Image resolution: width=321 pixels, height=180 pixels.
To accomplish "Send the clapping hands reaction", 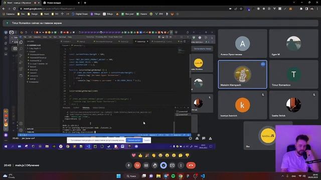I will [x=154, y=155].
